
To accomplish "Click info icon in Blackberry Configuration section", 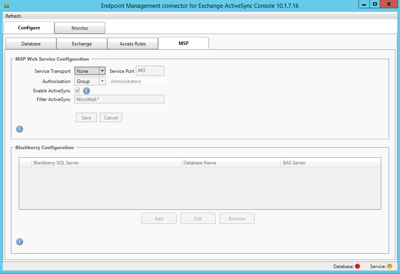I will (20, 242).
